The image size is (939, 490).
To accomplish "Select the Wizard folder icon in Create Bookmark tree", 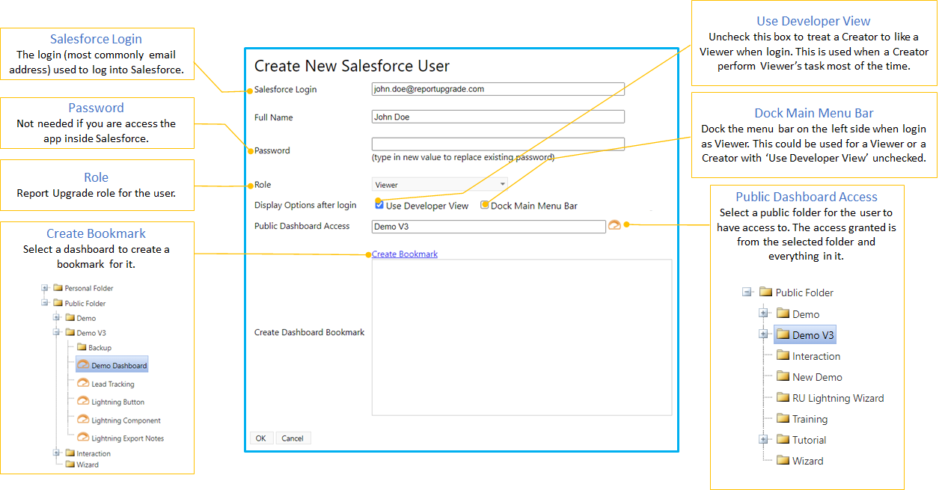I will 70,464.
